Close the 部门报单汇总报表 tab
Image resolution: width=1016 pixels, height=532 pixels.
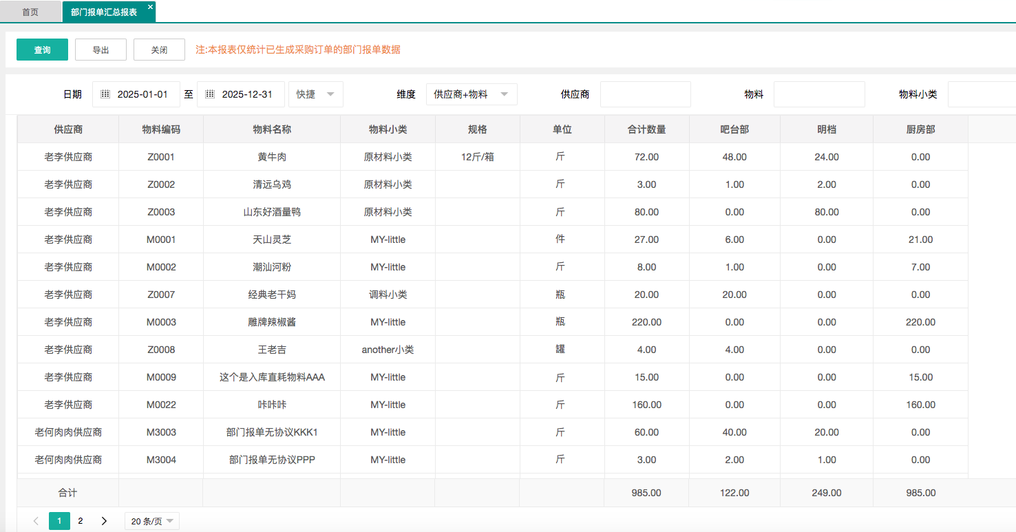pos(150,6)
